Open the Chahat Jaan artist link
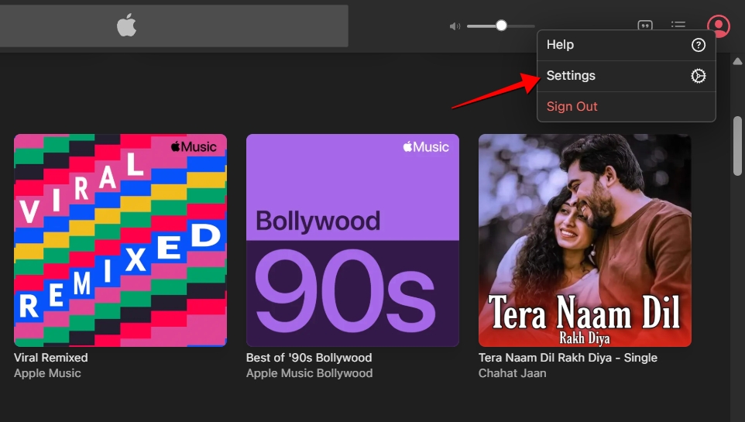745x422 pixels. [512, 373]
